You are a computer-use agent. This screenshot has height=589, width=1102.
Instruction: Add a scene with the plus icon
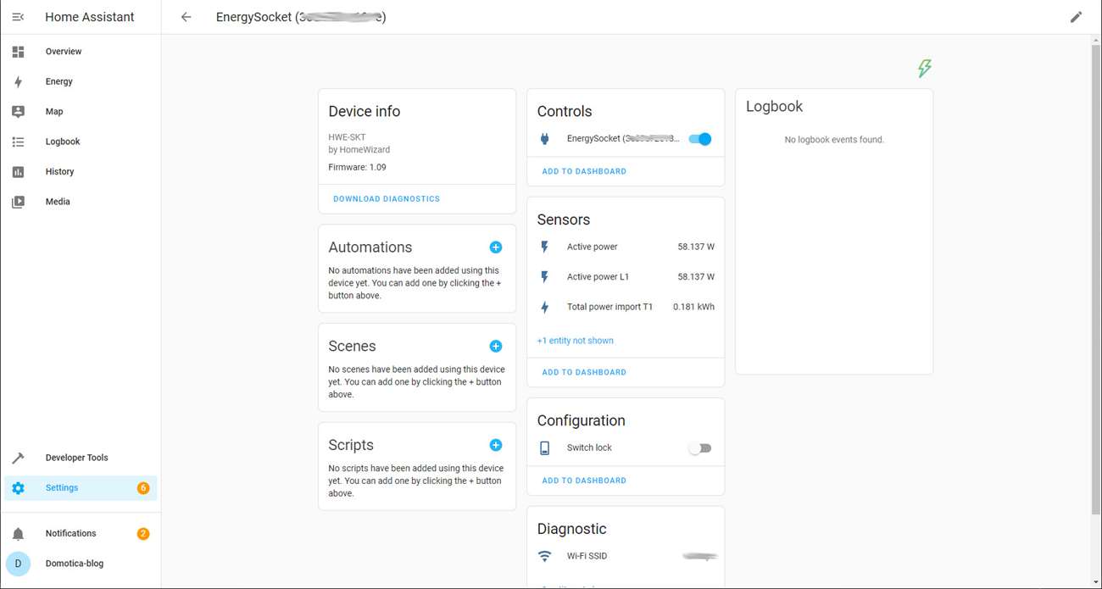point(496,346)
